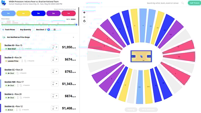
Task: Close the price drop notification banner
Action: pos(73,37)
